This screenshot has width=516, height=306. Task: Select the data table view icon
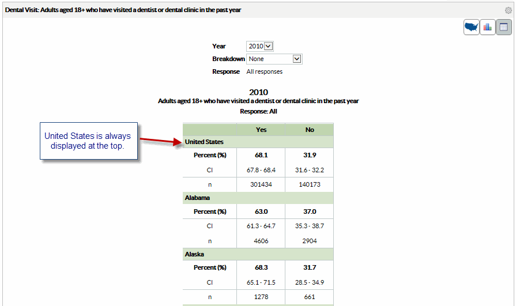[x=503, y=27]
